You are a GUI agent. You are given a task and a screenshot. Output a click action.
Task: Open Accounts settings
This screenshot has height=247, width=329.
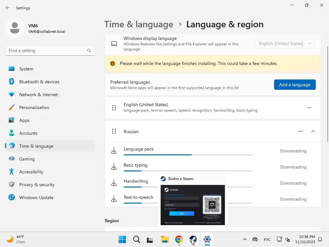[x=50, y=133]
